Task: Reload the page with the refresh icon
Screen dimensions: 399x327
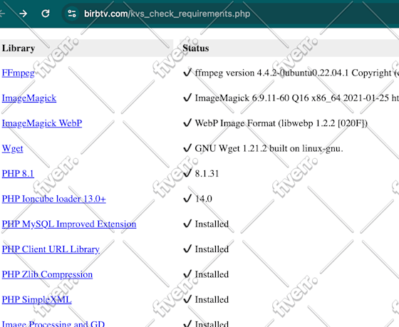Action: coord(46,14)
